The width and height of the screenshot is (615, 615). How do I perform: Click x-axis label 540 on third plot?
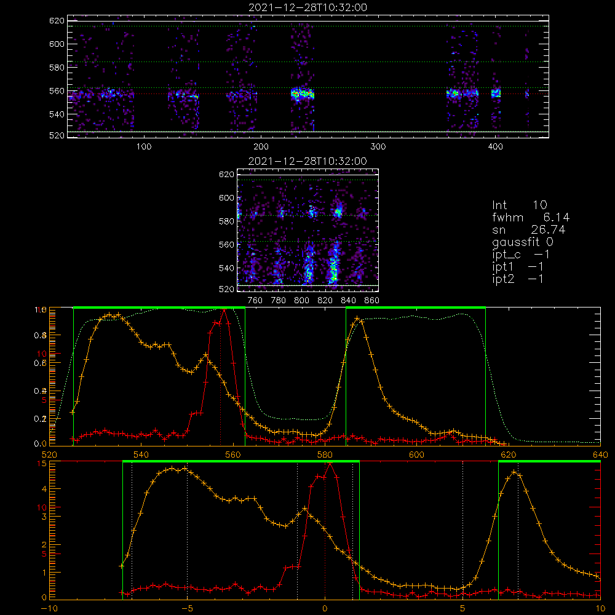coord(141,454)
